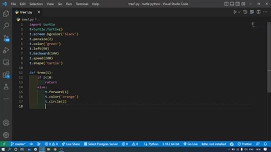This screenshot has height=152, width=271.
Task: Open the View menu
Action: (50, 4)
